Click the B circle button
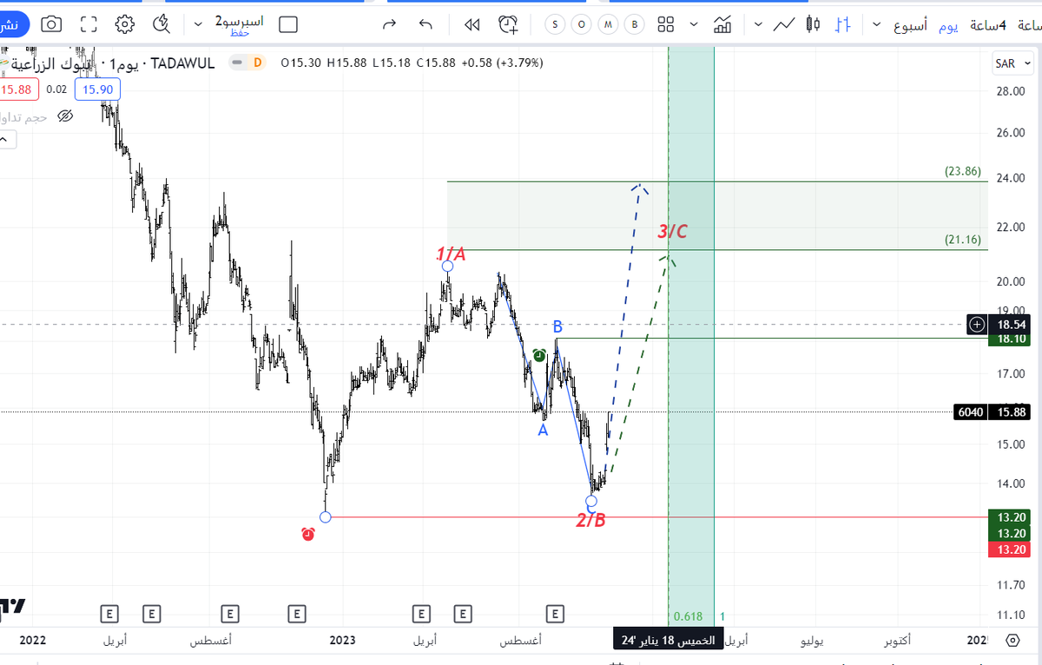This screenshot has height=665, width=1042. [635, 24]
